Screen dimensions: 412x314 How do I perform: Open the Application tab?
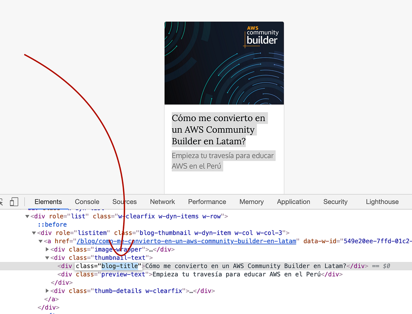coord(293,202)
